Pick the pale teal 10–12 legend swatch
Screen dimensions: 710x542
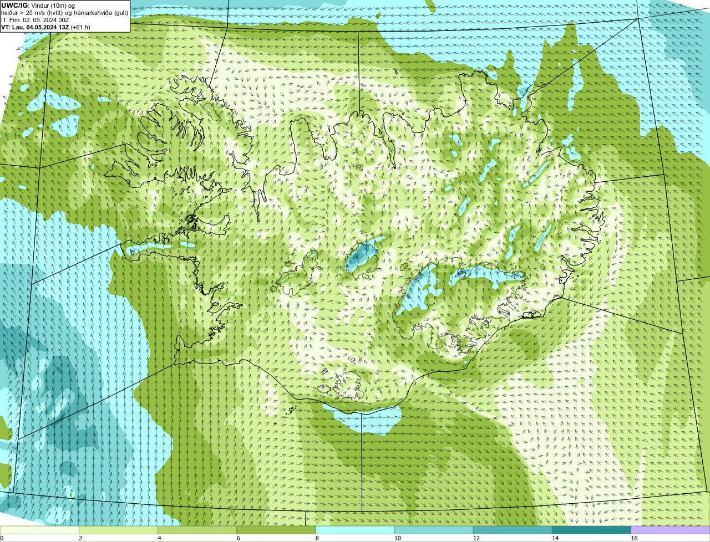(434, 530)
